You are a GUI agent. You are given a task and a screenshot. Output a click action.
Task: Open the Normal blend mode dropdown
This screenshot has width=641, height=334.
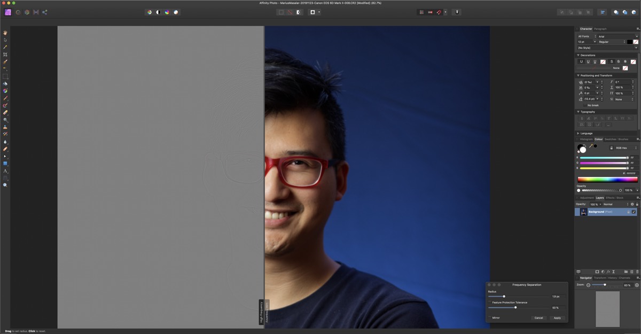pos(616,204)
